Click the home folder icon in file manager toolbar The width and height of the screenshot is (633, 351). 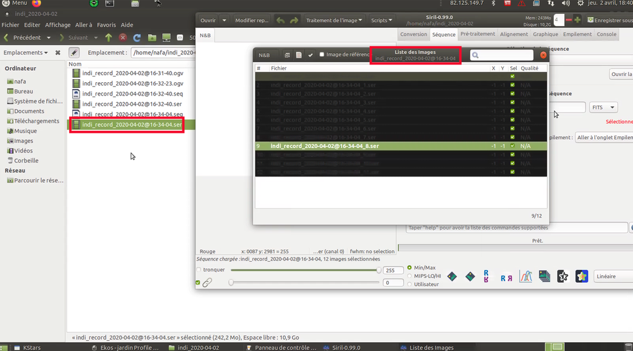click(152, 37)
